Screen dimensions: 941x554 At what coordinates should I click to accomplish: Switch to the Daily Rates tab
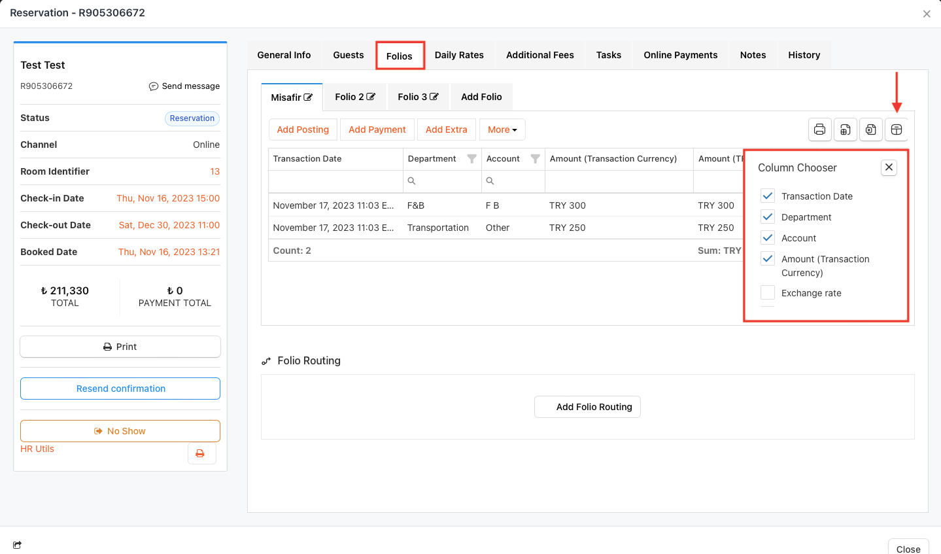click(x=459, y=55)
